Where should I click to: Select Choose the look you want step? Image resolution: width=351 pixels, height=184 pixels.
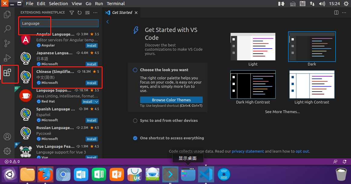click(164, 70)
